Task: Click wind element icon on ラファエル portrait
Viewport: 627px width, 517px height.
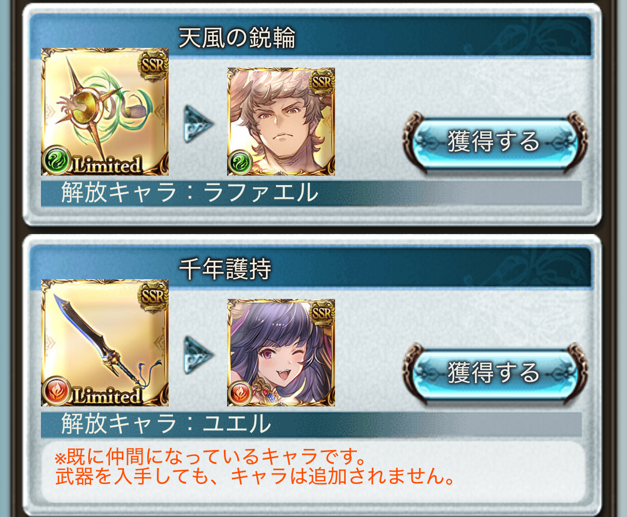Action: (x=239, y=163)
